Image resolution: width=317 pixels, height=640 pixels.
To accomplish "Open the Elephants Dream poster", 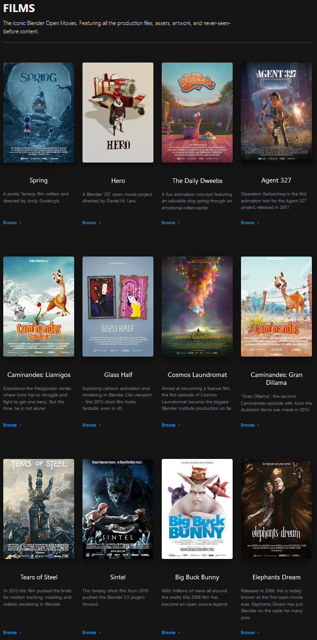I will 276,509.
